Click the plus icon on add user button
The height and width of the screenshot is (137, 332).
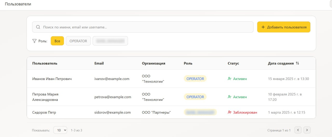click(x=263, y=27)
